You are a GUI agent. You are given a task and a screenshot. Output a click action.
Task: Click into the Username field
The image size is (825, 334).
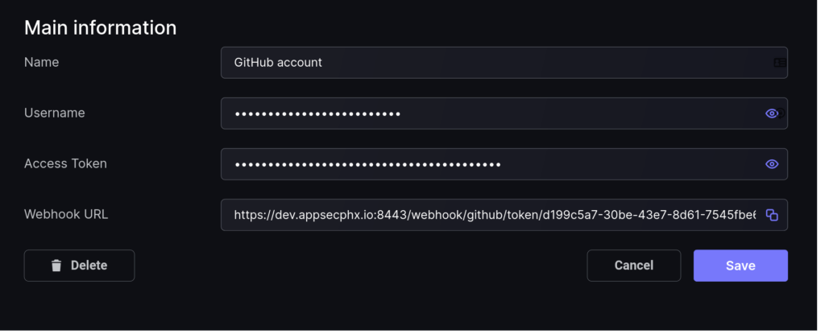click(x=504, y=113)
